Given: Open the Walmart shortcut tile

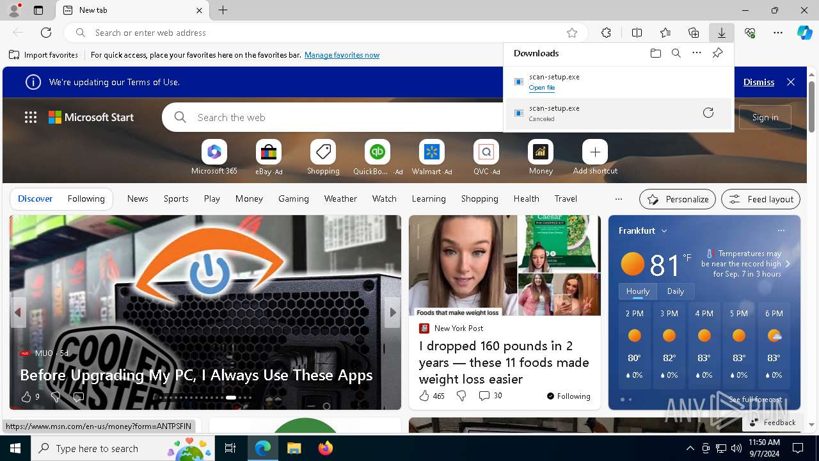Looking at the screenshot, I should tap(432, 157).
